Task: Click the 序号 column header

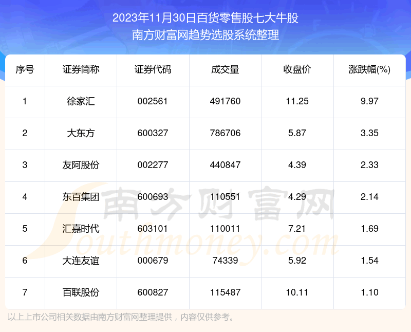Action: click(x=25, y=70)
